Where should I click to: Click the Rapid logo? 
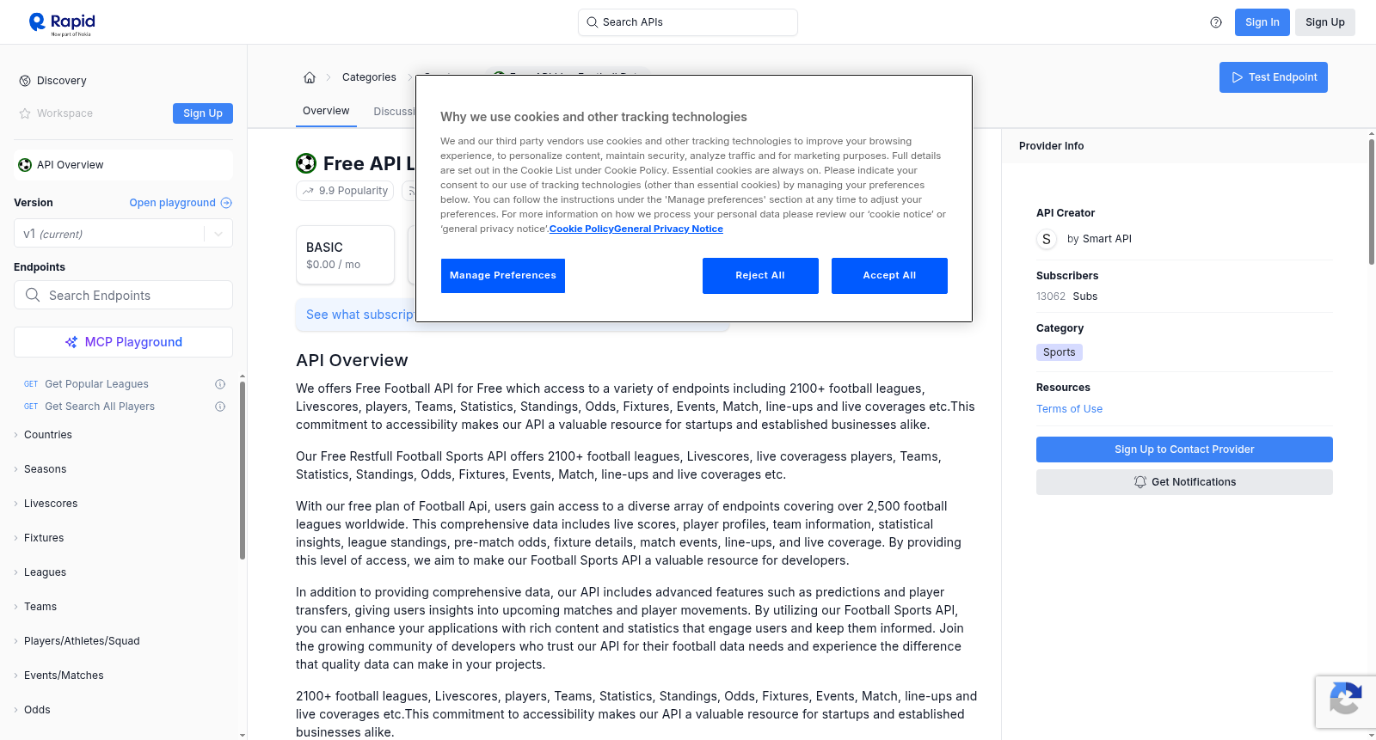coord(62,23)
